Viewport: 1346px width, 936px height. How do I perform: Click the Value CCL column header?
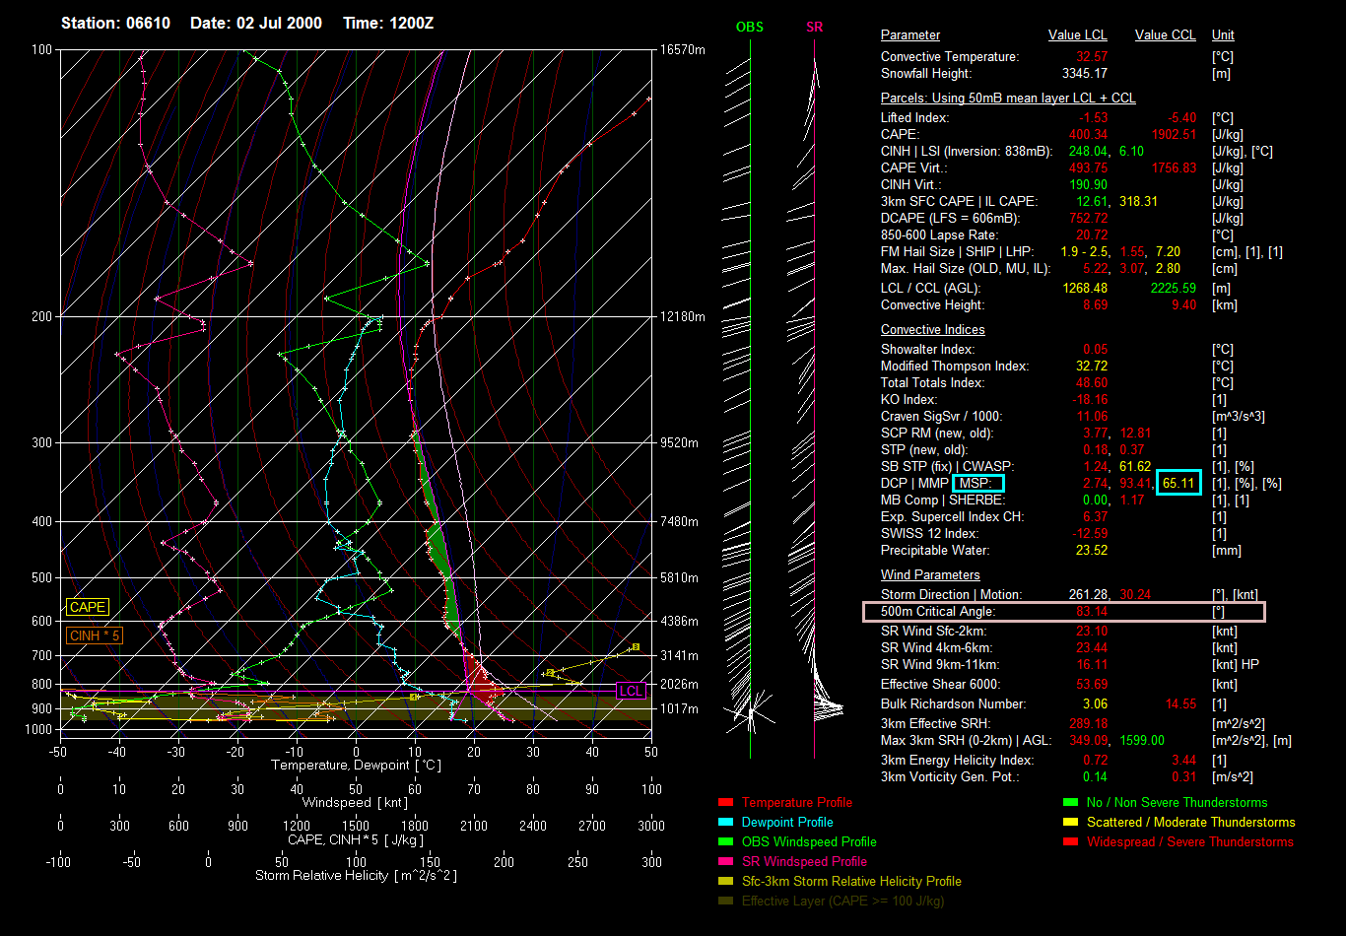click(x=1165, y=35)
